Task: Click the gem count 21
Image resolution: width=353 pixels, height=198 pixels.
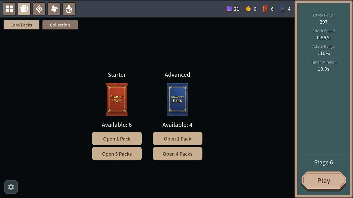Action: point(236,9)
